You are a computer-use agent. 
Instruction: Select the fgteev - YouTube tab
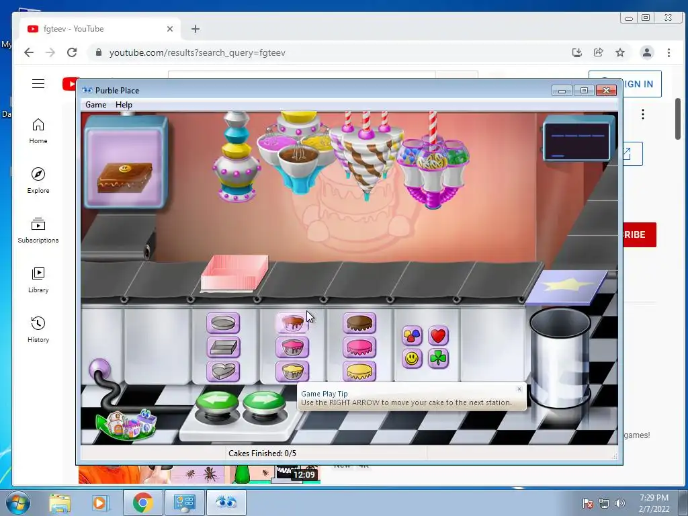pos(100,29)
